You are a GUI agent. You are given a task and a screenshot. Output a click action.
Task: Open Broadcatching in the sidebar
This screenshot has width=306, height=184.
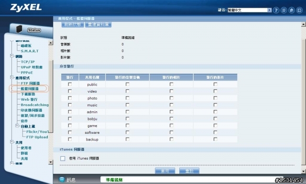click(34, 105)
